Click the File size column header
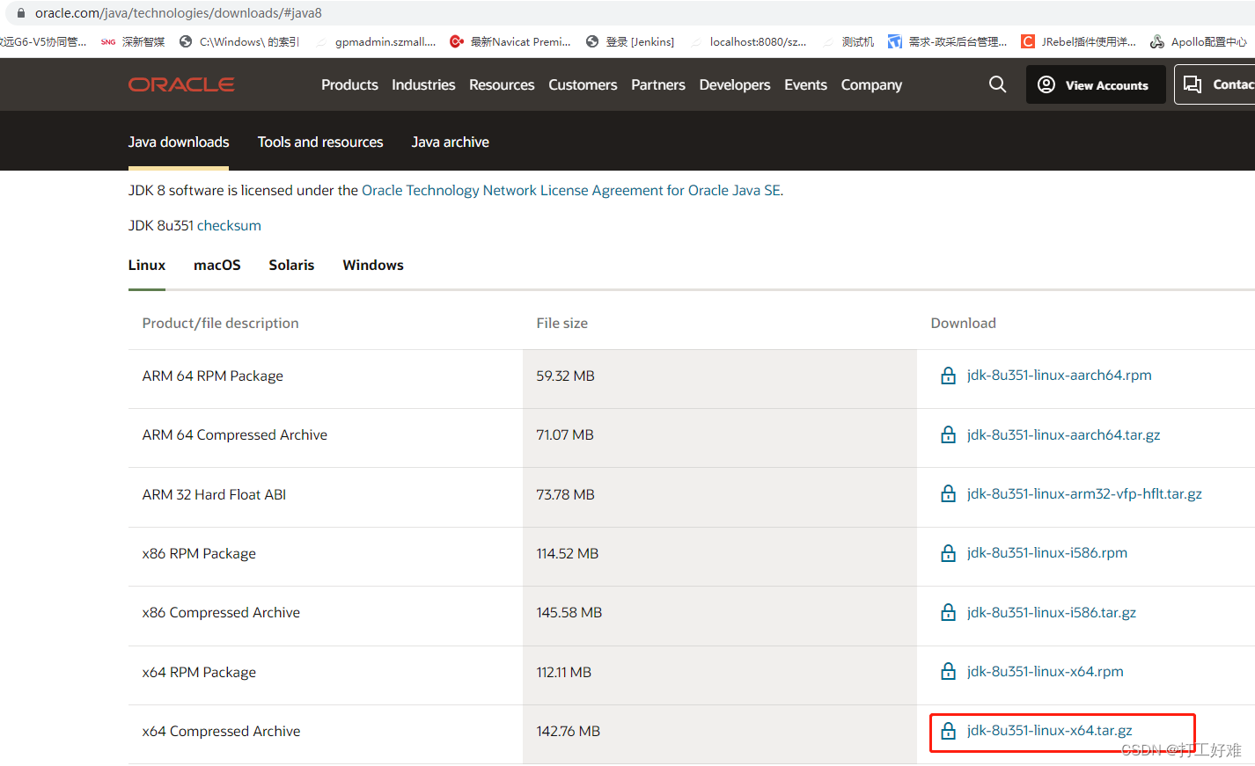This screenshot has width=1255, height=766. (561, 323)
